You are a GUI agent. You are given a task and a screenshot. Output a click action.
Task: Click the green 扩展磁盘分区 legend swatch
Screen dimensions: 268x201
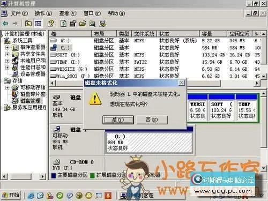92,175
